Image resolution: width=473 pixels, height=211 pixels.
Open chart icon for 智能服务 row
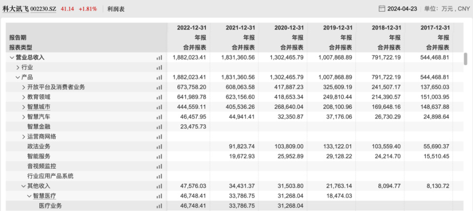(159, 156)
